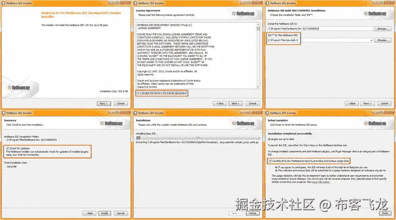Click Back in the installation folder window

tap(352, 103)
